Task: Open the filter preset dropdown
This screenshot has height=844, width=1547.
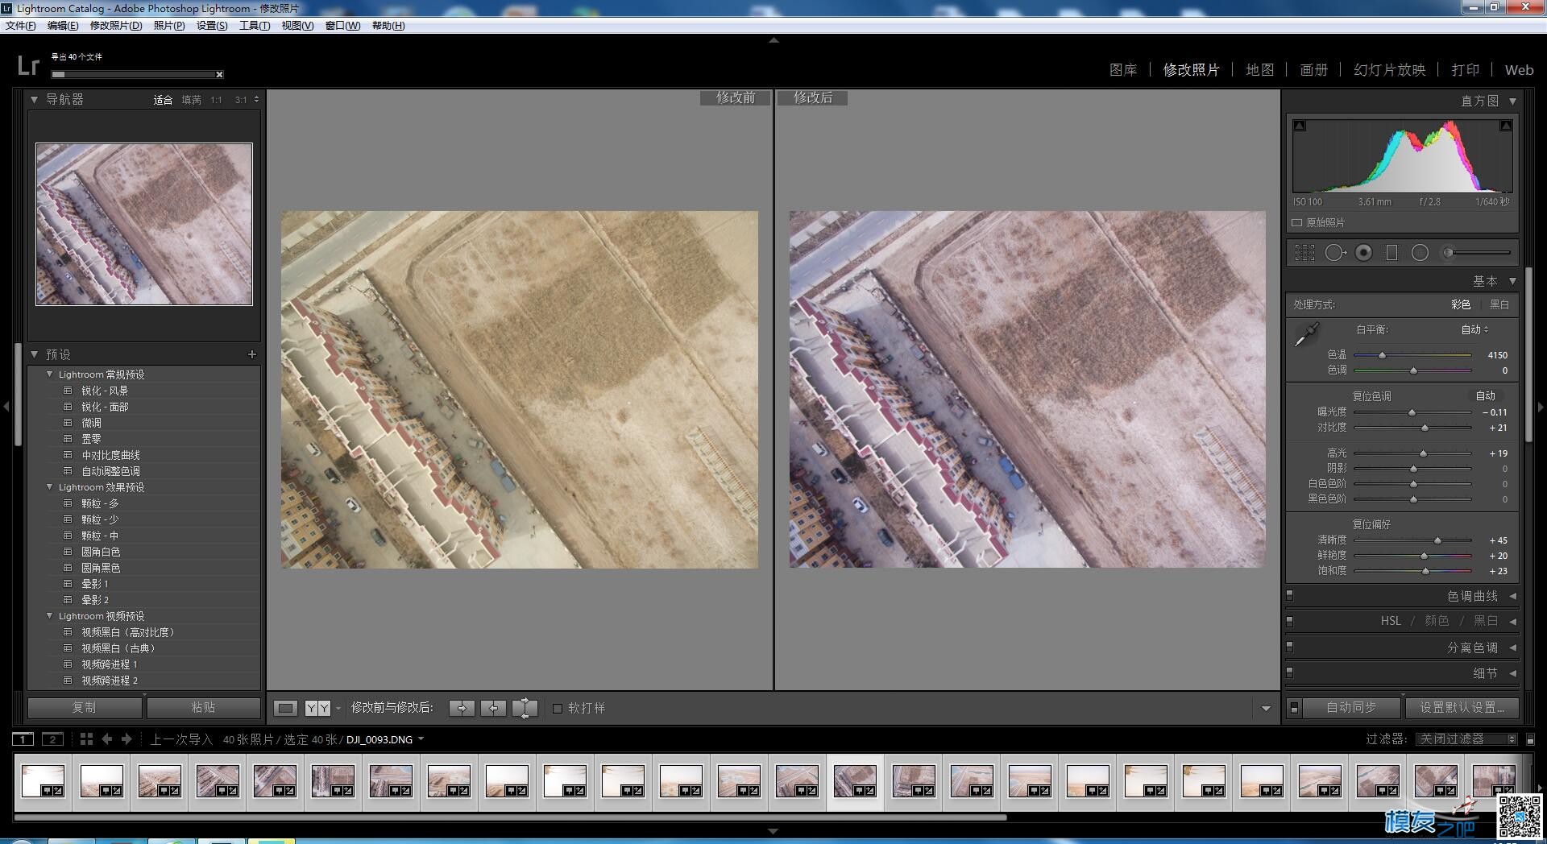Action: pos(1466,739)
